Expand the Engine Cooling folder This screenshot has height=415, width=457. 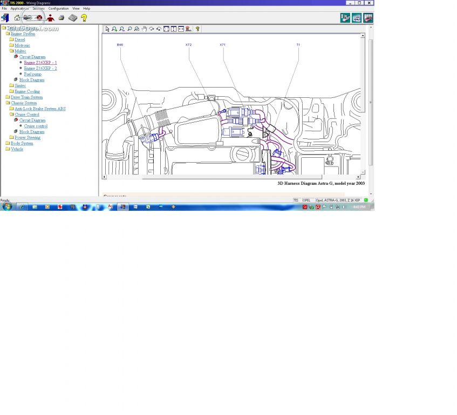[x=11, y=91]
